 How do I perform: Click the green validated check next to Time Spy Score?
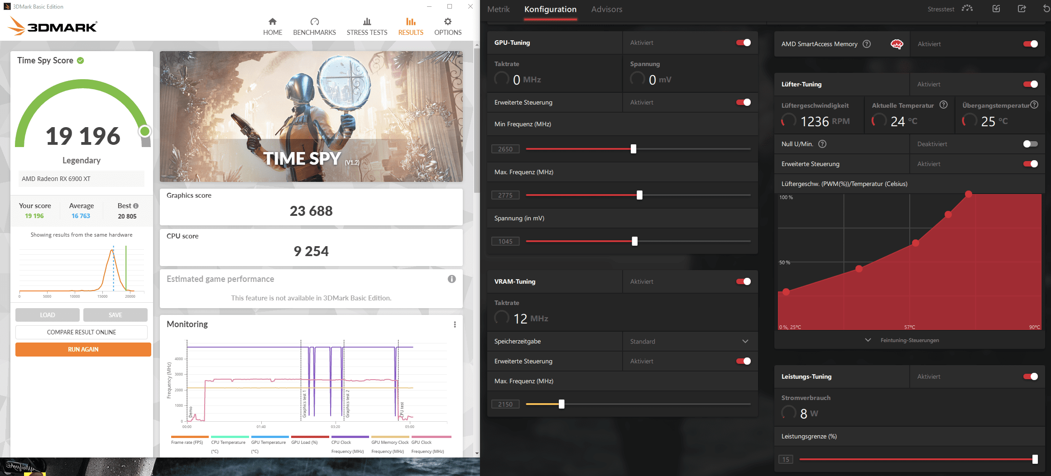[x=81, y=61]
